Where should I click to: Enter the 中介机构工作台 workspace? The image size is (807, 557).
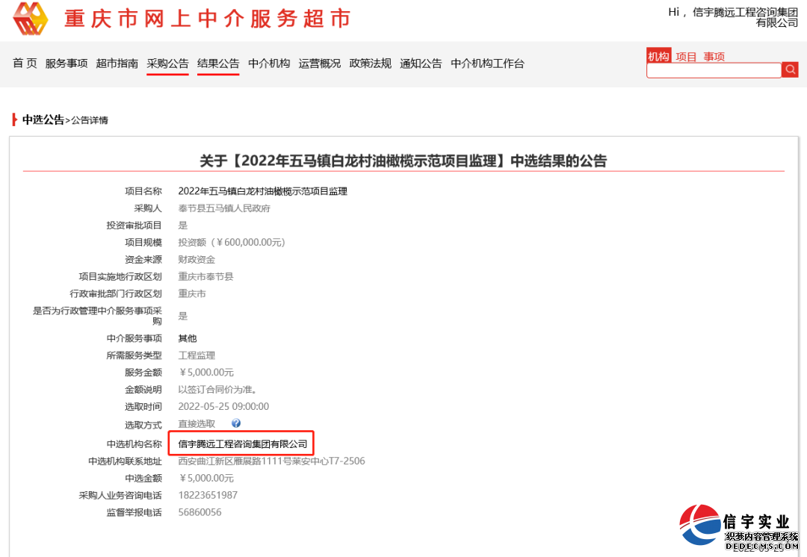tap(487, 63)
